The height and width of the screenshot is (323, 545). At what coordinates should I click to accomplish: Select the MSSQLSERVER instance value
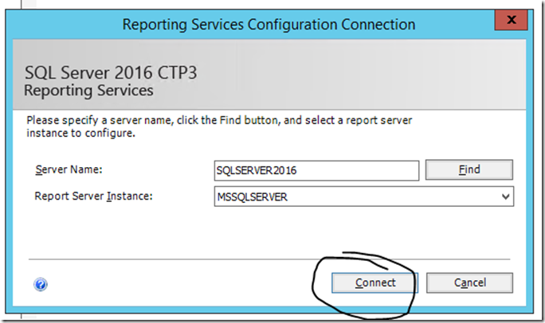pos(252,197)
